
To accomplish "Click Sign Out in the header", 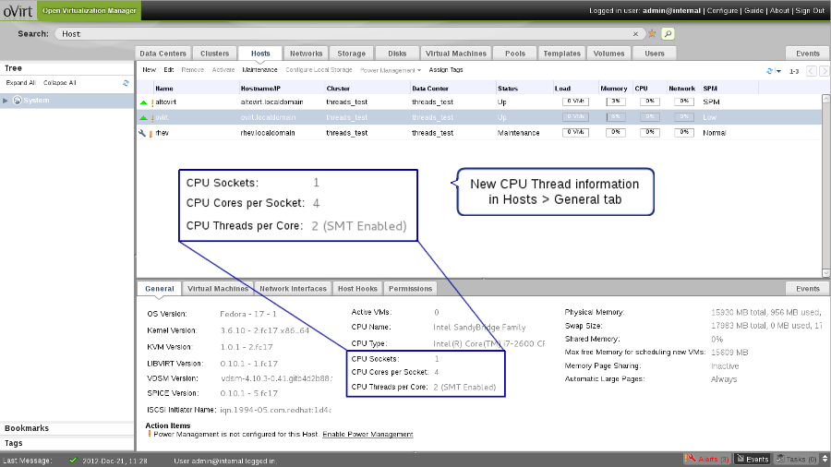I will click(808, 11).
